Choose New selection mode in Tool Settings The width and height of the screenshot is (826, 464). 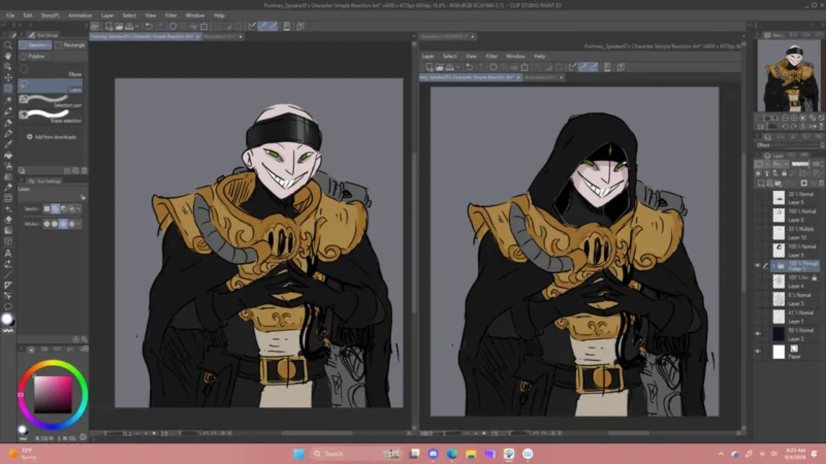47,209
